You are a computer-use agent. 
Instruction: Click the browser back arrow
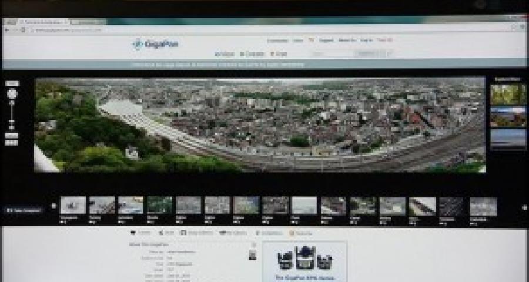tap(7, 30)
